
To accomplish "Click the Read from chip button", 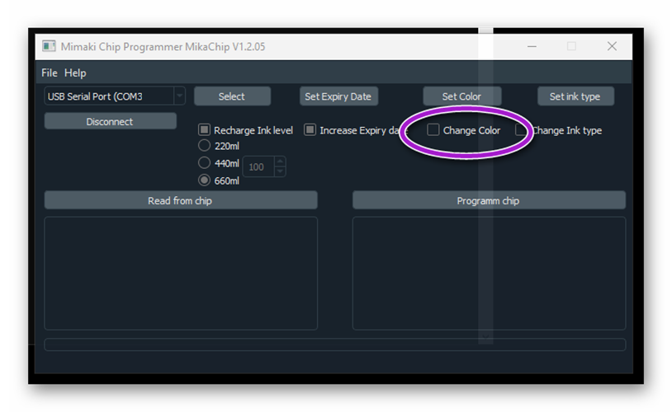I will [x=181, y=200].
